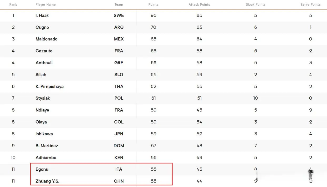The height and width of the screenshot is (187, 327).
Task: Sort by Player Name column header
Action: (x=46, y=4)
